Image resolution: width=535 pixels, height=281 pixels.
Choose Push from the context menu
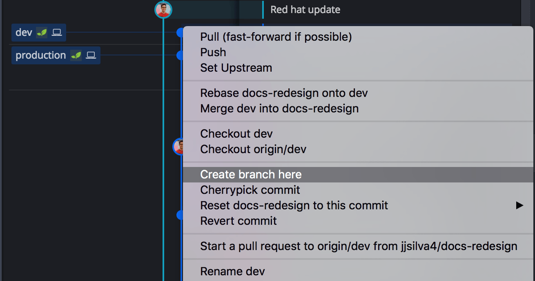click(212, 52)
